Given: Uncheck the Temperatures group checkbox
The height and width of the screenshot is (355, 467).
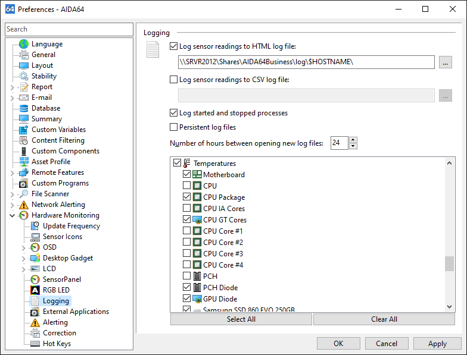Looking at the screenshot, I should click(x=178, y=163).
